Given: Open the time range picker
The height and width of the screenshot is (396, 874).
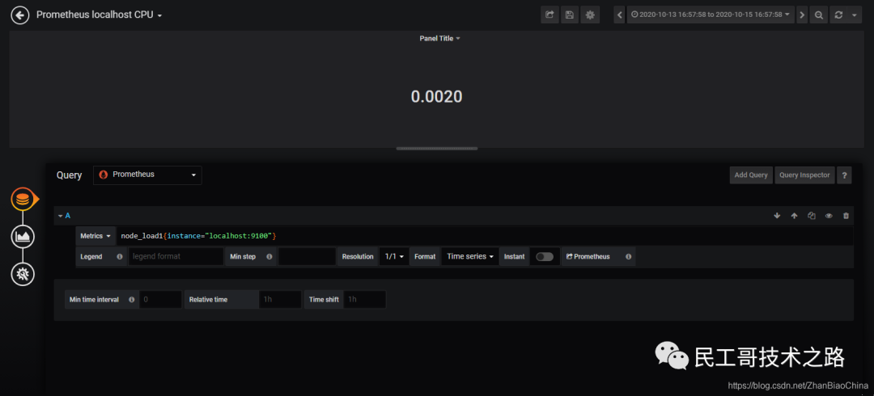Looking at the screenshot, I should [x=711, y=15].
